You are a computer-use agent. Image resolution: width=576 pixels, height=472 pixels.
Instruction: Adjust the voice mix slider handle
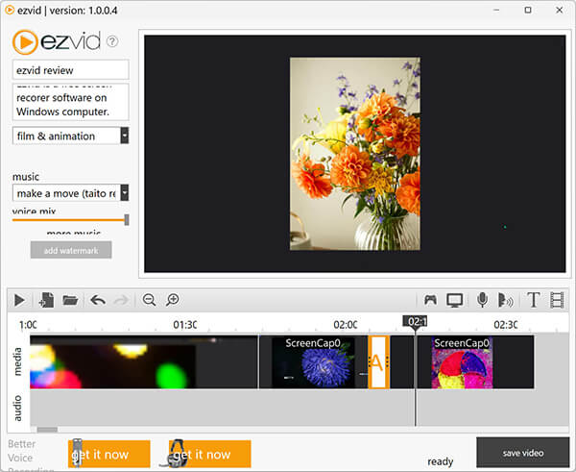(x=127, y=219)
